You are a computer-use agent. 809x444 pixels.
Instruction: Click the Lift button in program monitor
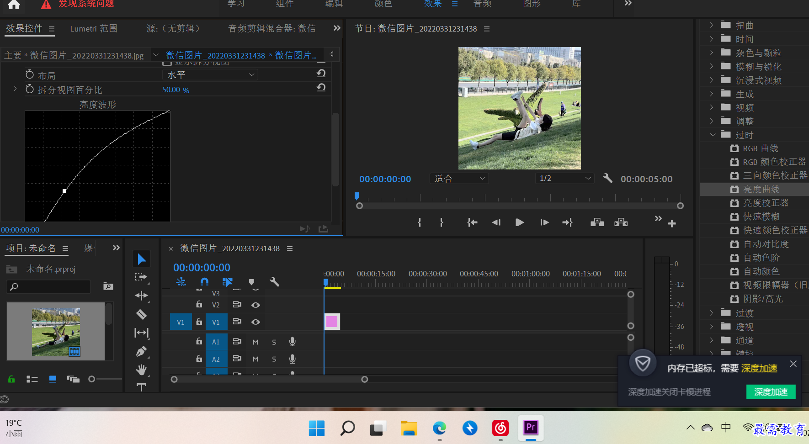point(597,222)
